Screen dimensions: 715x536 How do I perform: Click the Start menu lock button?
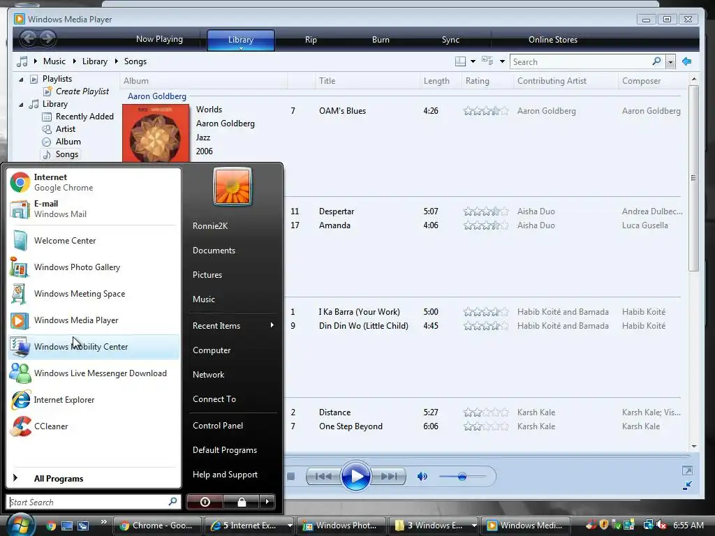(241, 502)
